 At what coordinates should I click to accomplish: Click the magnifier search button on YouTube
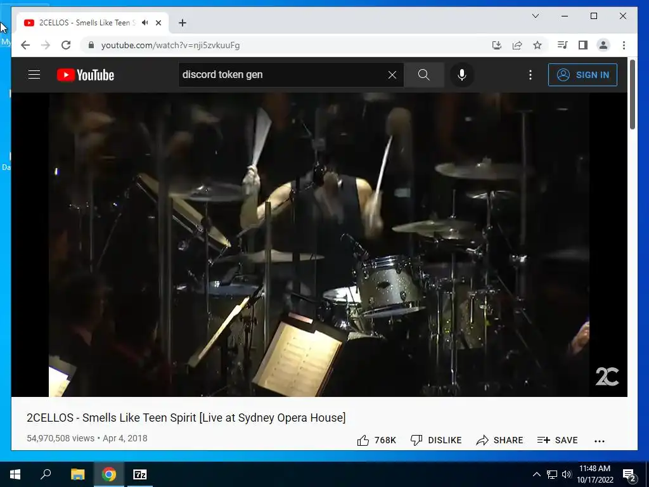coord(424,75)
